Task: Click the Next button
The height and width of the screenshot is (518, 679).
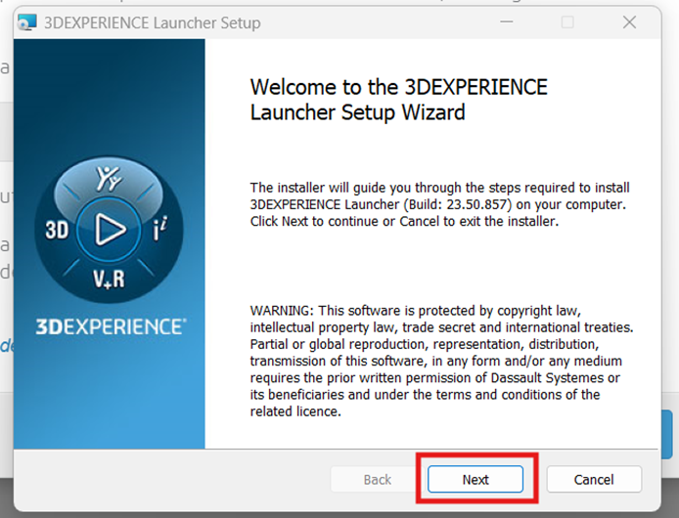Action: tap(475, 479)
